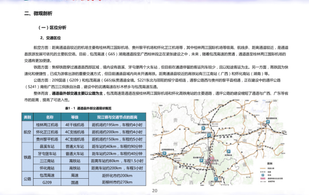The width and height of the screenshot is (309, 195).
Task: Select the 三江南站 table cell
Action: click(47, 161)
